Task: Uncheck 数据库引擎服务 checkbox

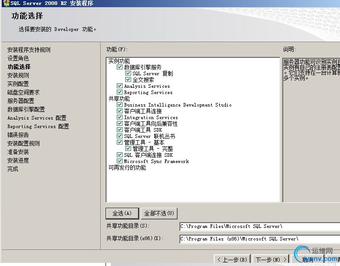Action: [119, 67]
